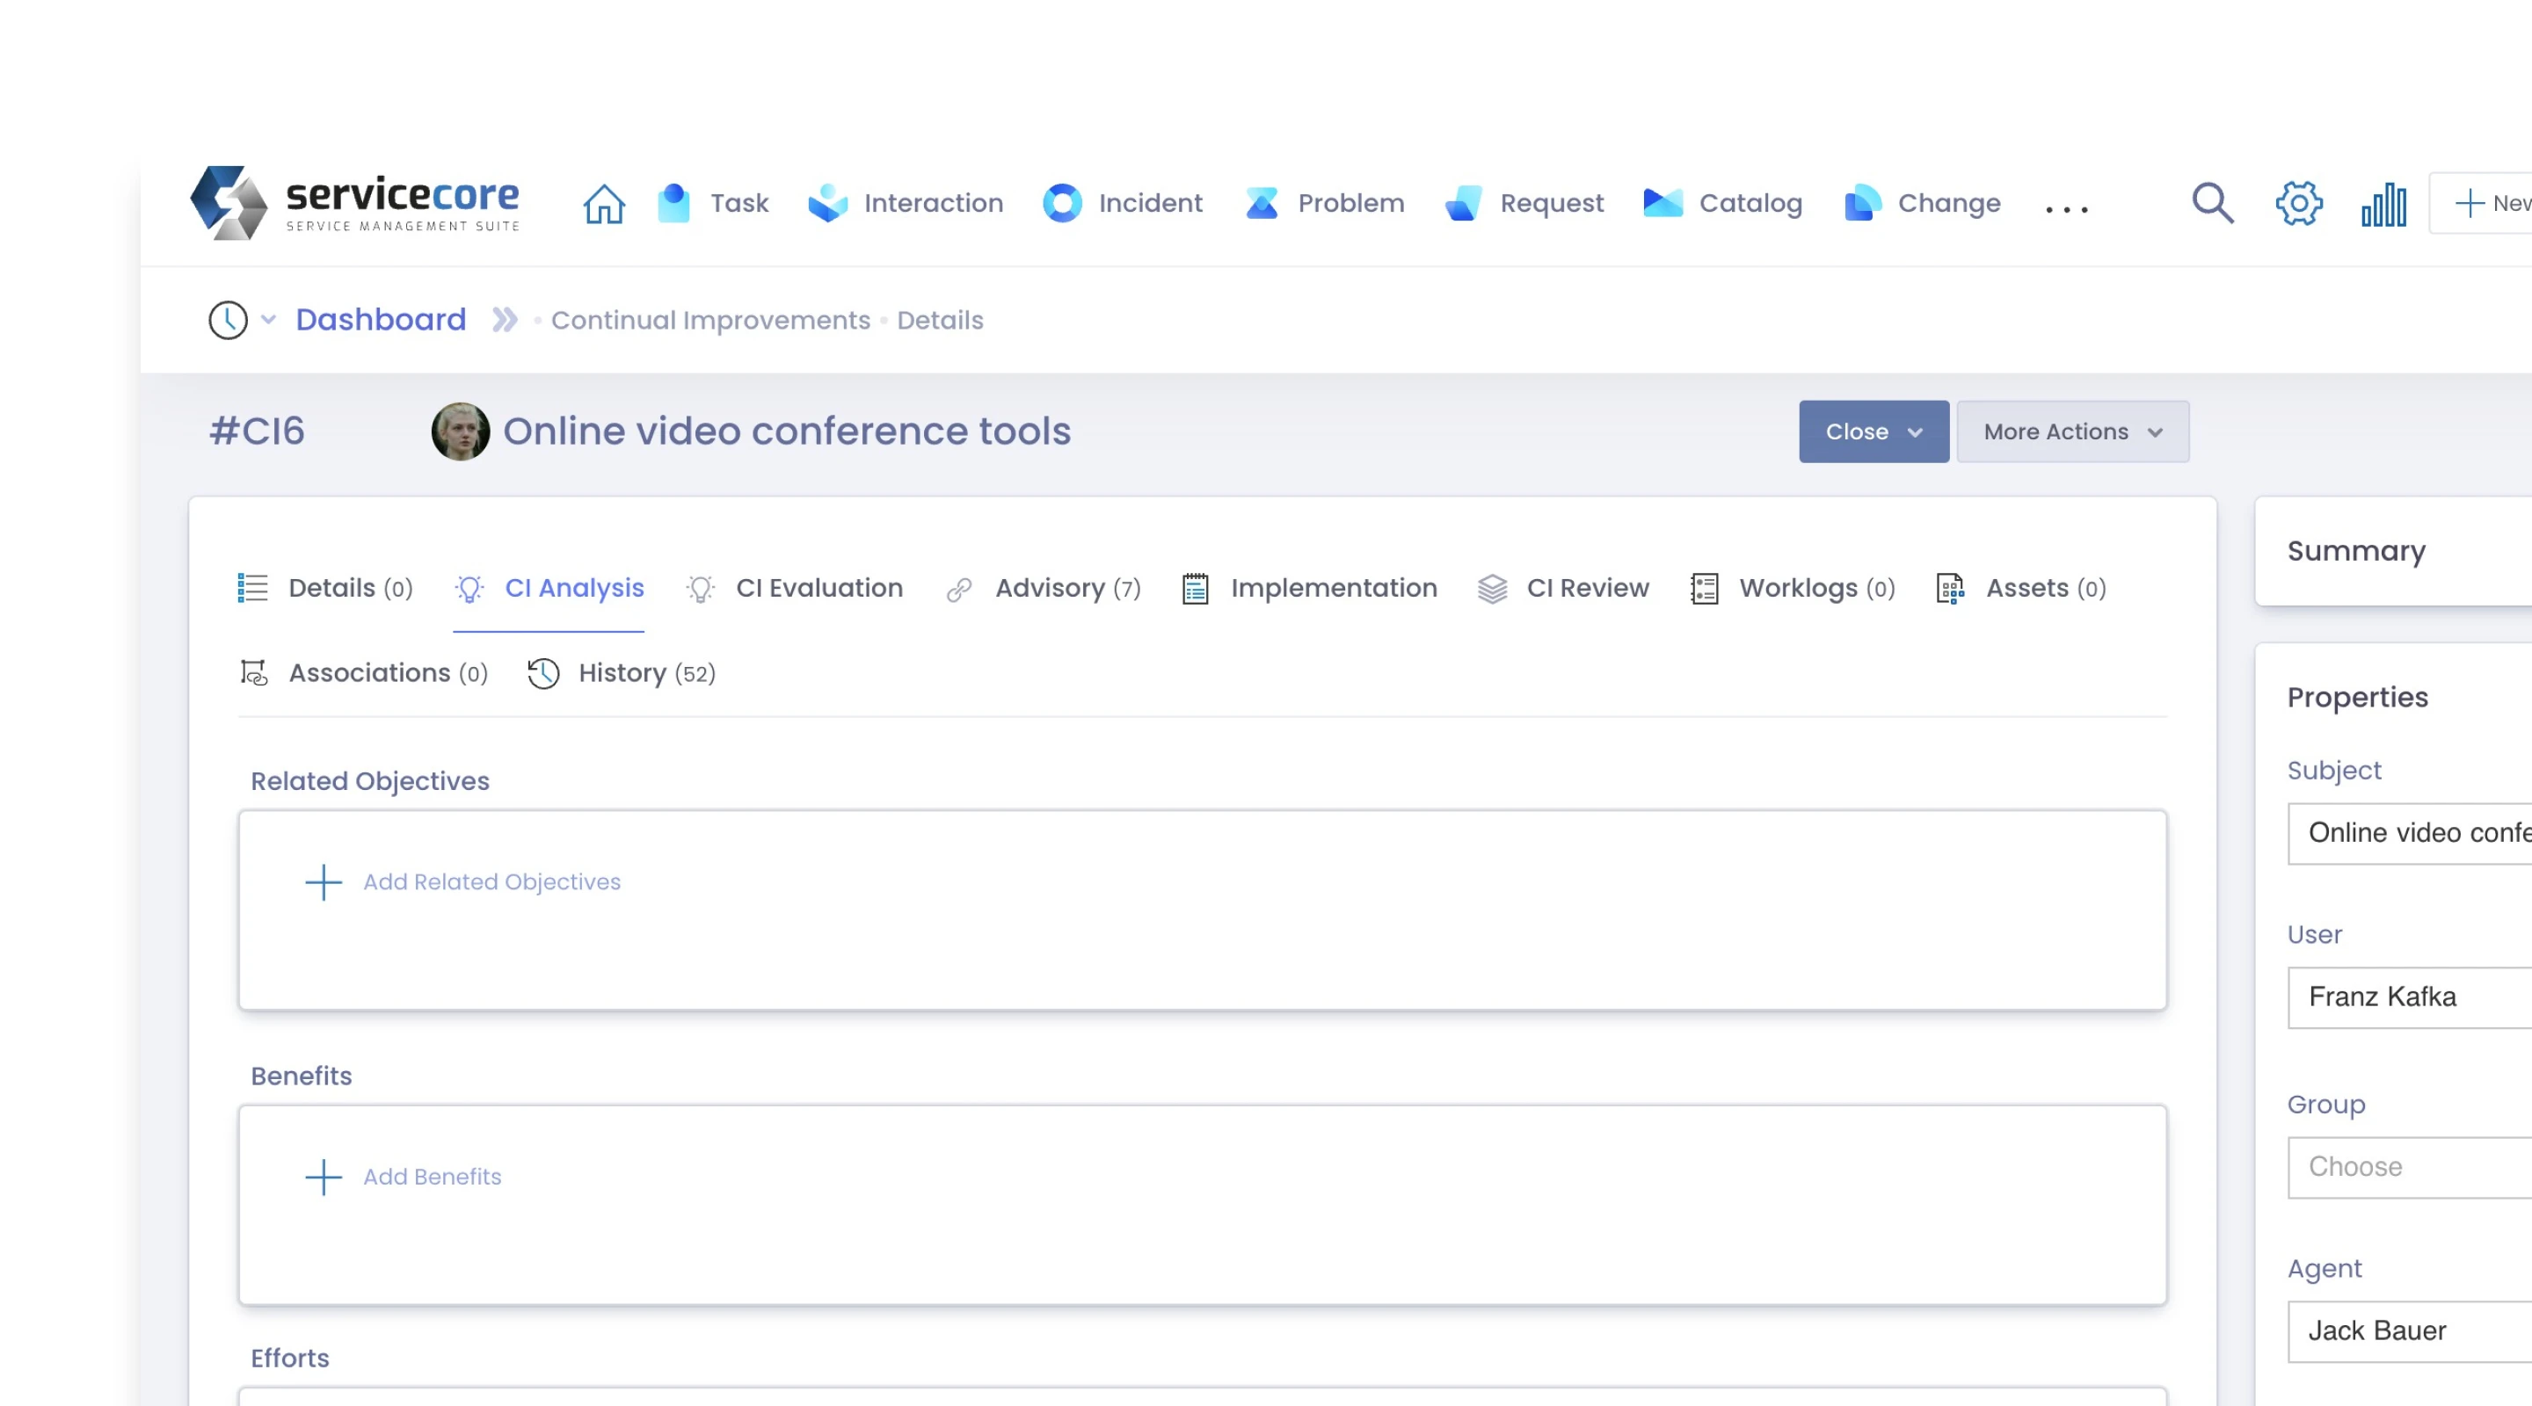This screenshot has height=1406, width=2532.
Task: Click the Incident menu label
Action: (x=1151, y=203)
